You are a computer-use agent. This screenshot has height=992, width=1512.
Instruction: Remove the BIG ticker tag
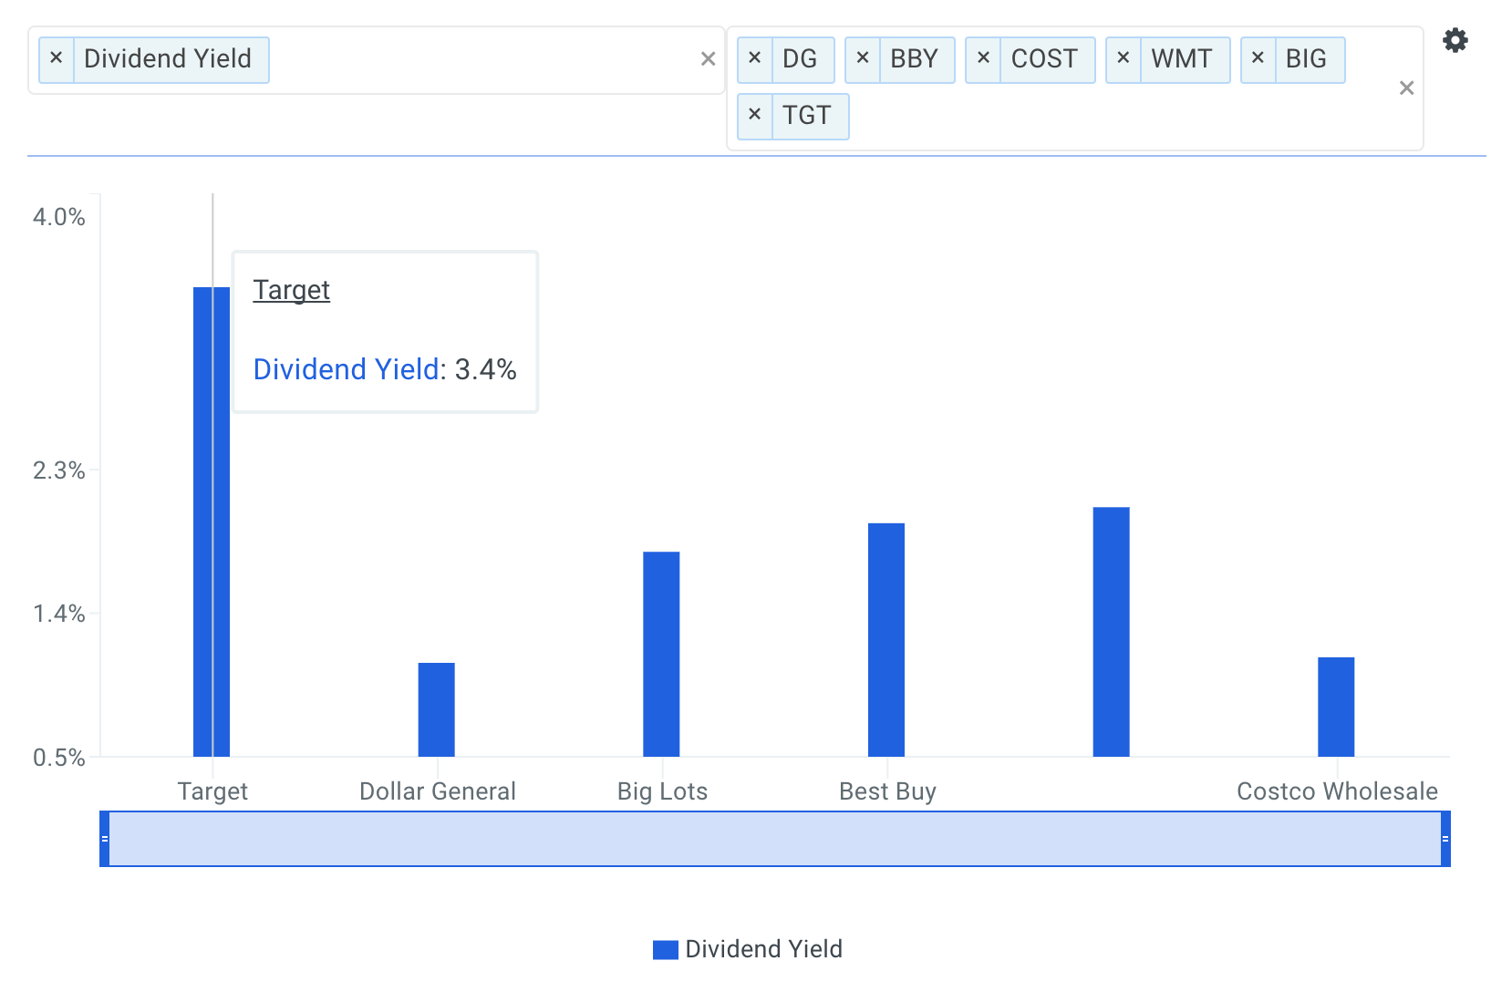(x=1258, y=58)
